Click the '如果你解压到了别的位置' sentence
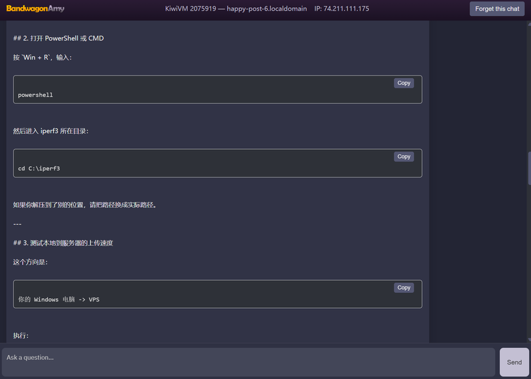Screen dimensions: 531x379 (x=85, y=205)
